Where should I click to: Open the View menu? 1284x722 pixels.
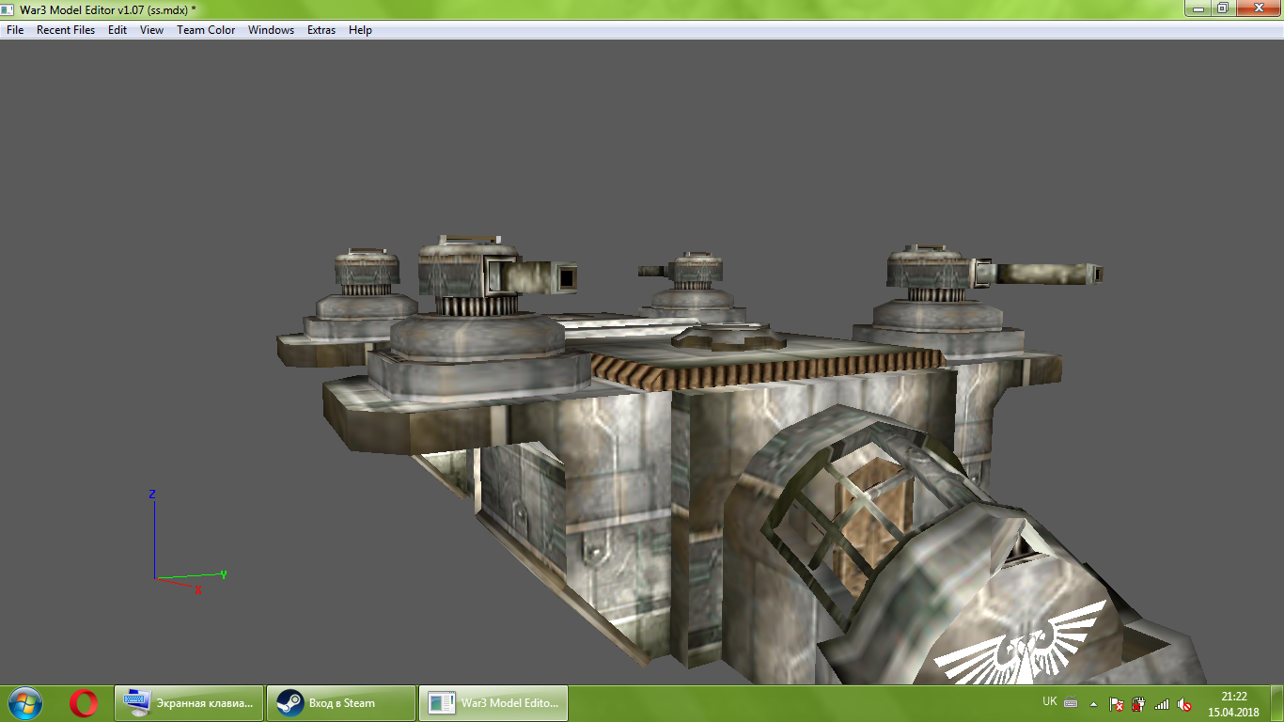coord(151,30)
